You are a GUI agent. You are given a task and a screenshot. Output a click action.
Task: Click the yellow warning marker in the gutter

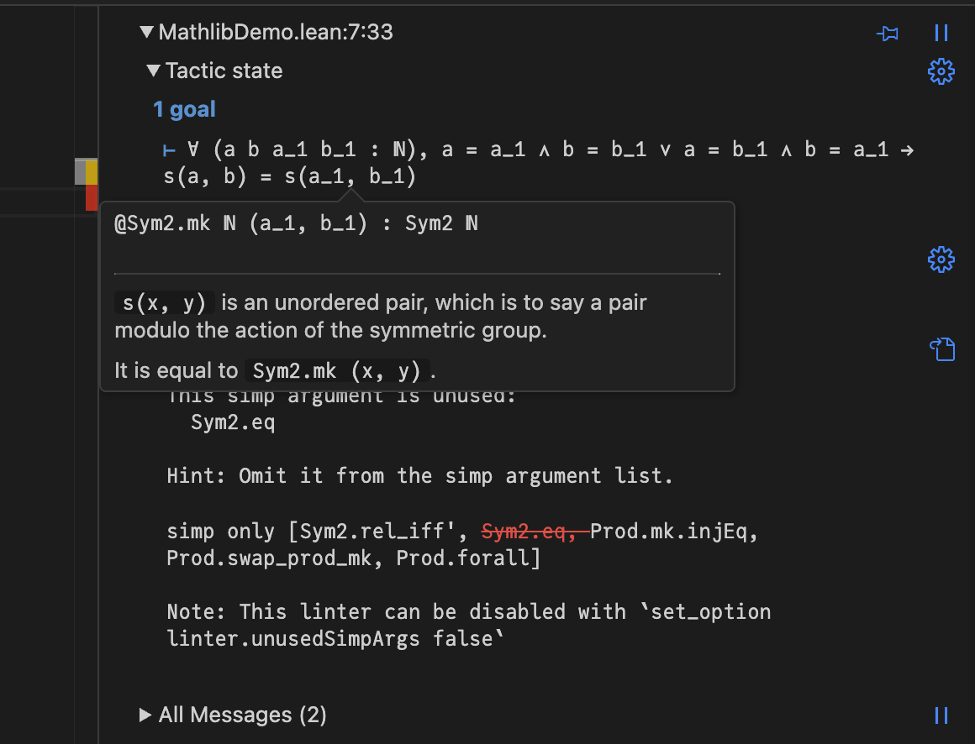(92, 171)
